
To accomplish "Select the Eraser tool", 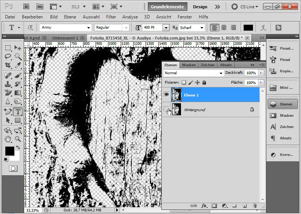I will pos(8,93).
